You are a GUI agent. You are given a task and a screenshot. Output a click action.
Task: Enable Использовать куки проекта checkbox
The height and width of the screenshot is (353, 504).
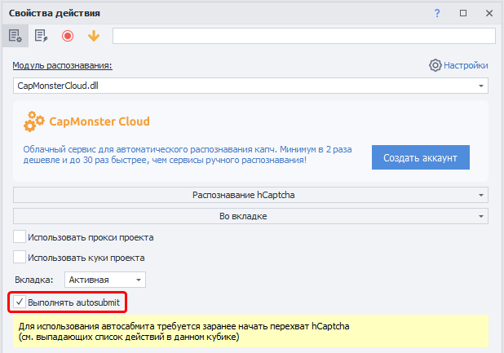[x=20, y=258]
